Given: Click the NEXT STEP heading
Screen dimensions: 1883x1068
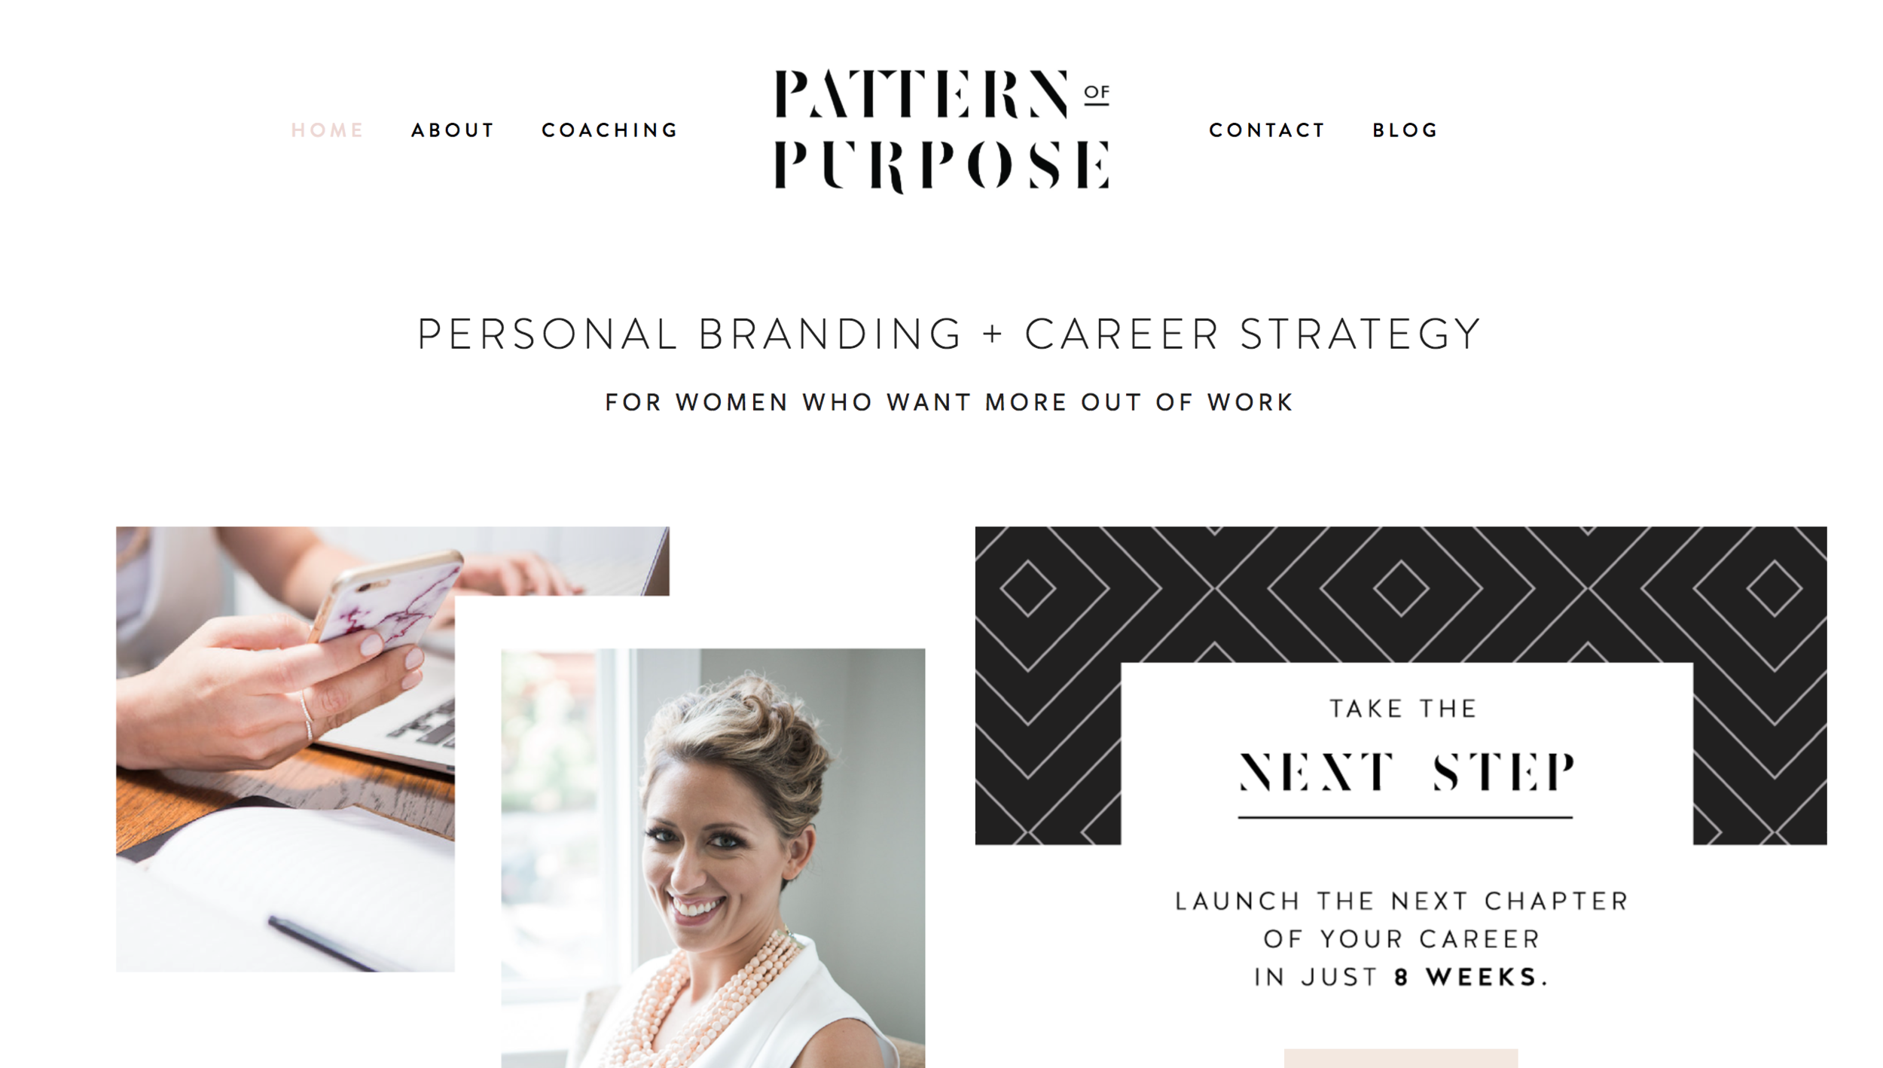Looking at the screenshot, I should 1406,772.
